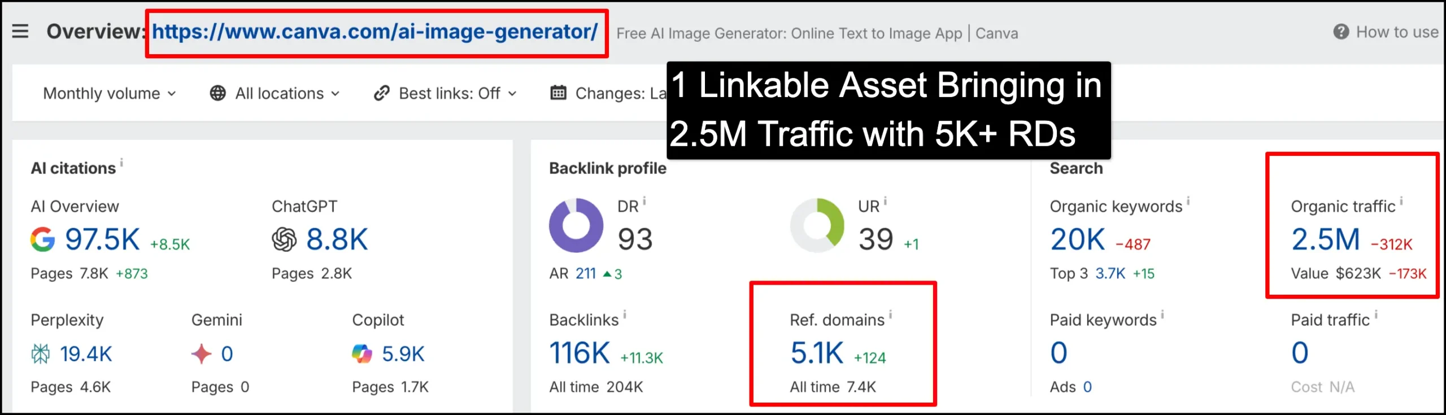Select the DR value 93
This screenshot has width=1446, height=415.
[635, 239]
